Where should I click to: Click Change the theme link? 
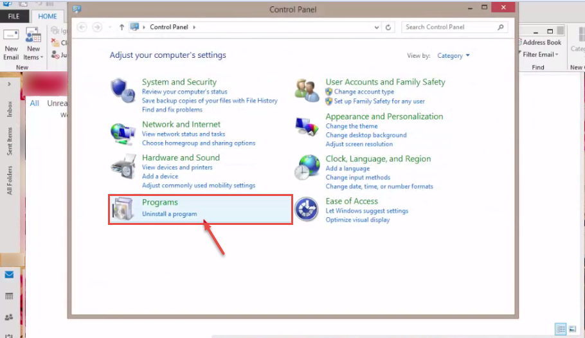click(352, 126)
